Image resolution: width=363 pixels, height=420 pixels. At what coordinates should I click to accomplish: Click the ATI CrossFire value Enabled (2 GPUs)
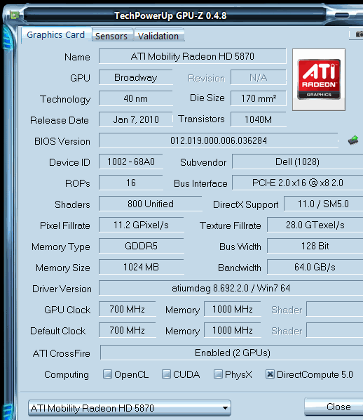tap(232, 353)
